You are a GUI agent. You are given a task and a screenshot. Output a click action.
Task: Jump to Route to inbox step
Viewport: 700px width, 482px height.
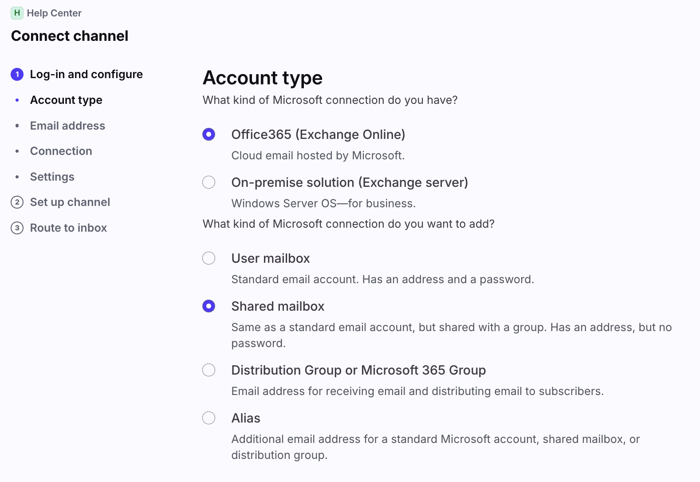(68, 228)
